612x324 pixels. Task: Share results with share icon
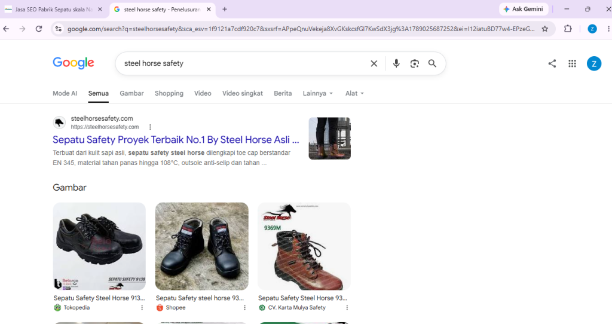pyautogui.click(x=552, y=63)
